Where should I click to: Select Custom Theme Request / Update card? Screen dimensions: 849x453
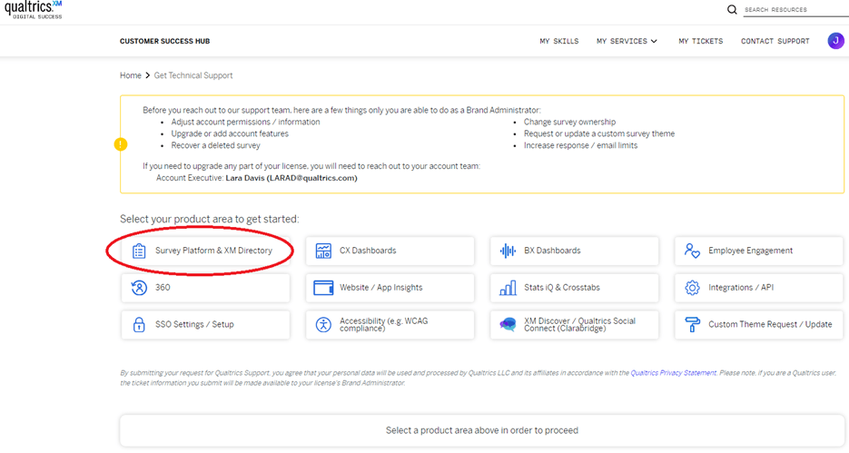click(758, 324)
